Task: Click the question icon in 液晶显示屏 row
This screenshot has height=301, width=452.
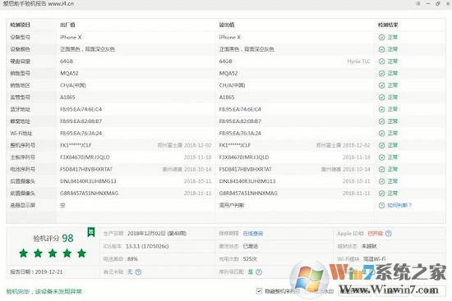Action: 381,205
